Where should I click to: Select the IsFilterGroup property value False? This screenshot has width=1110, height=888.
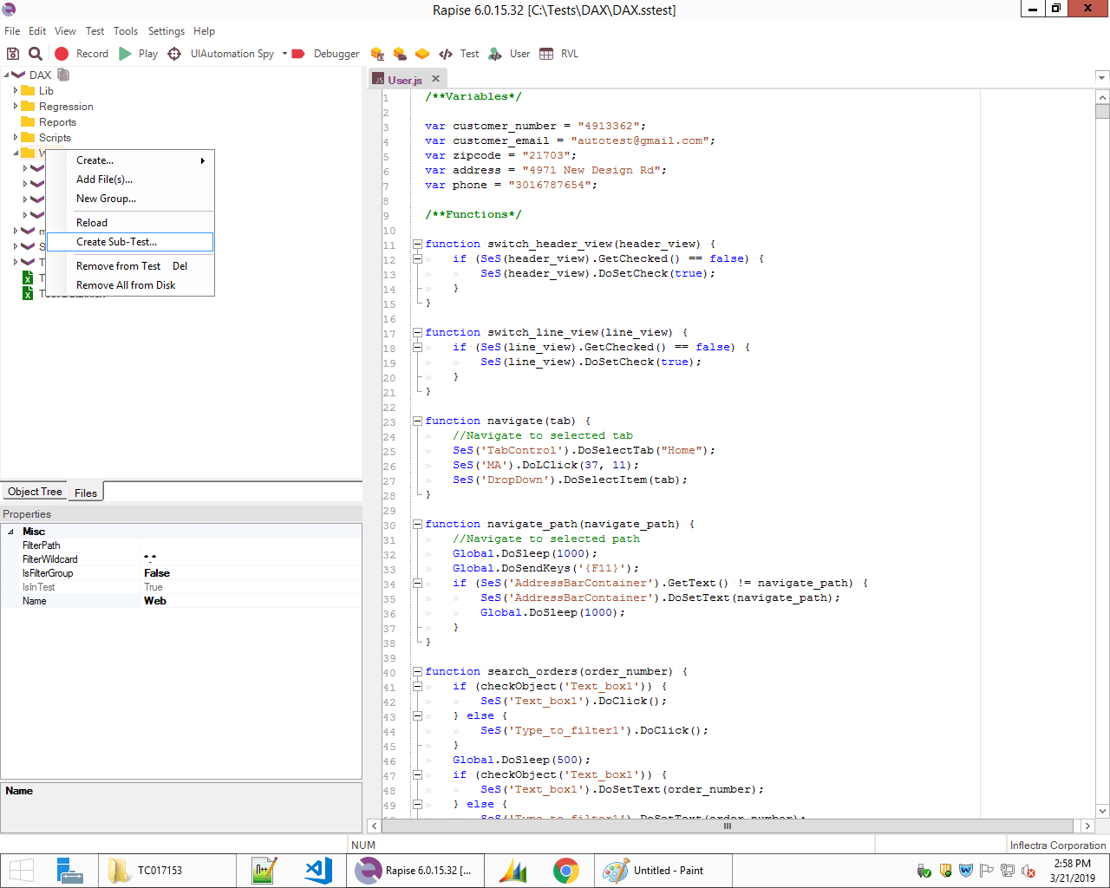251,573
